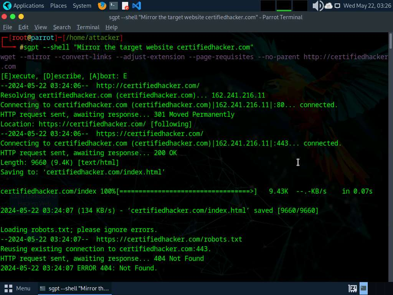Screen dimensions: 393x295
Task: Click the highlighted terminal icon in the bottom-right
Action: point(363,288)
